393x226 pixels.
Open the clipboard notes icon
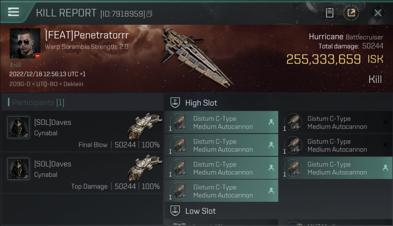[x=330, y=13]
